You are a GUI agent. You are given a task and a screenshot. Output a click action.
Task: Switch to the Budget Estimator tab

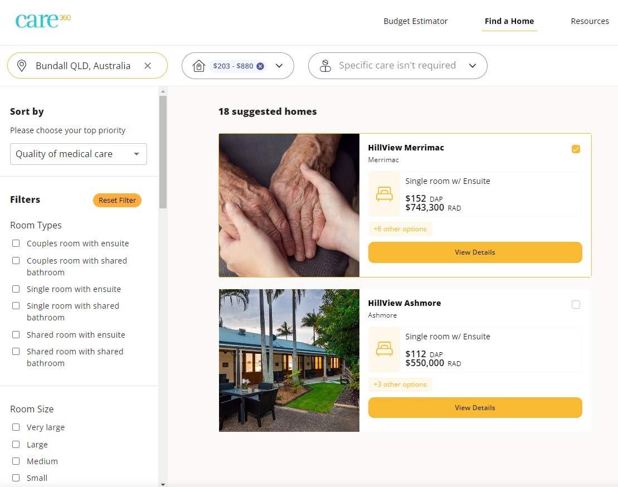pos(415,21)
